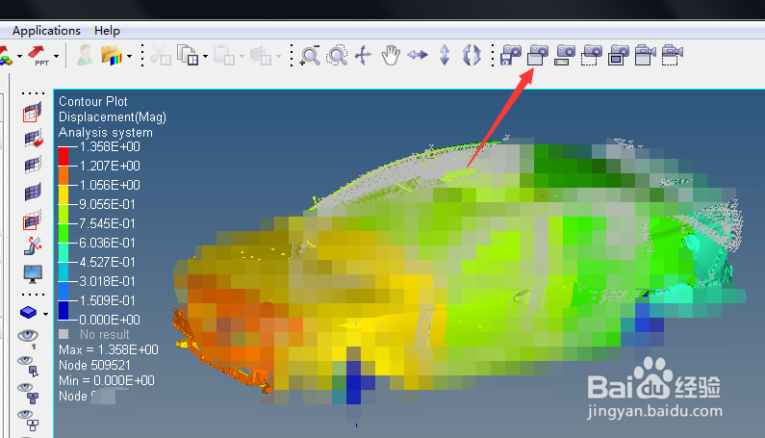The image size is (765, 438).
Task: Select the hand pan tool
Action: (391, 55)
